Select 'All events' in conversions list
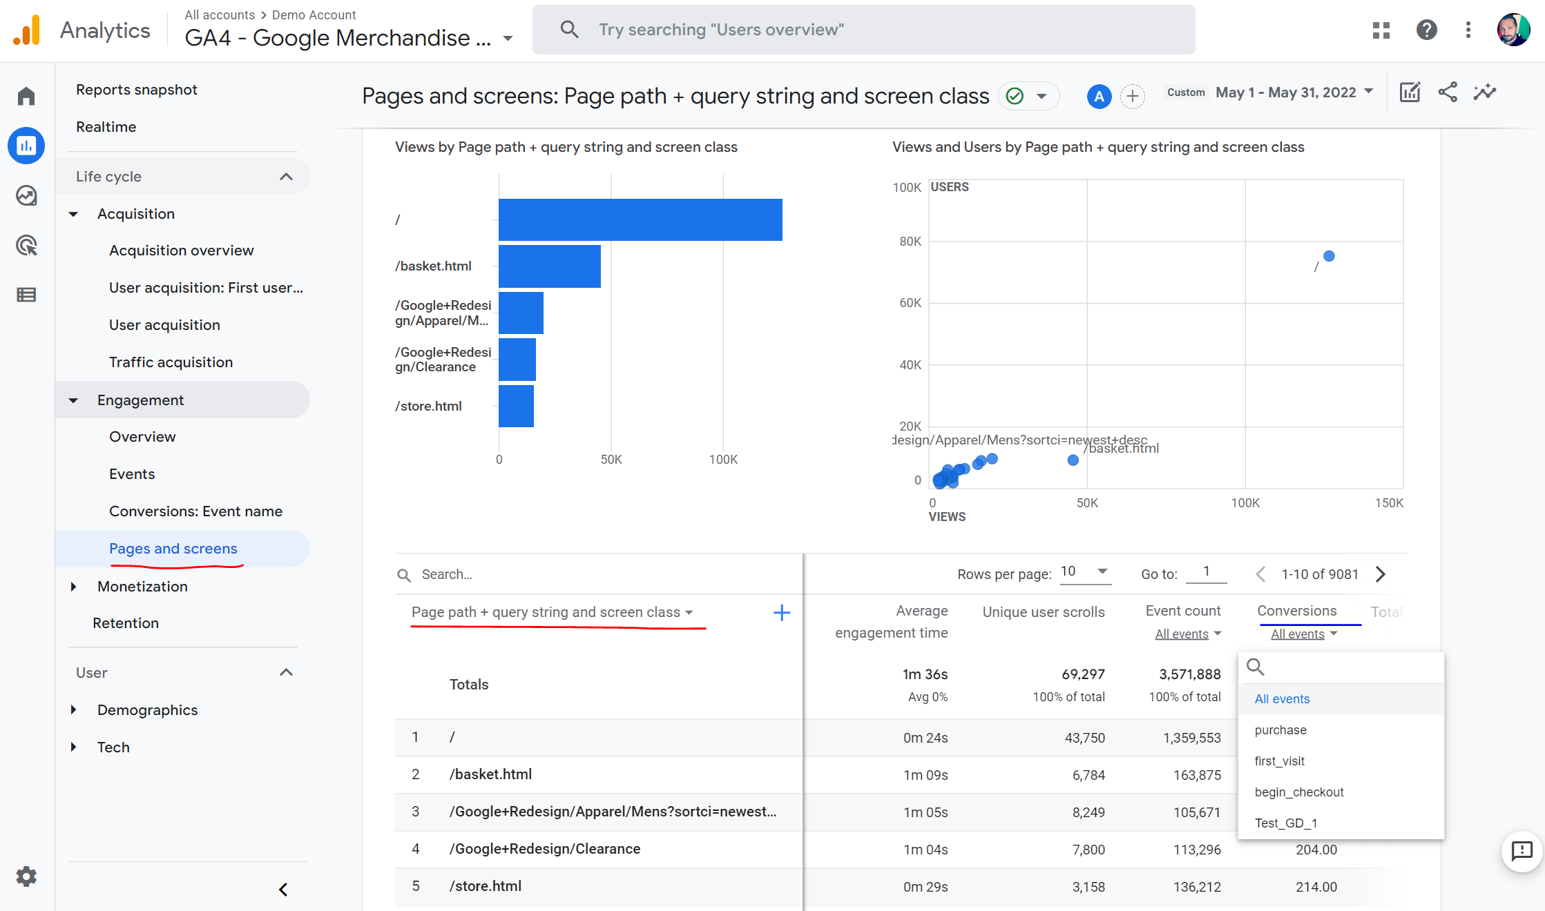This screenshot has height=911, width=1545. click(1341, 699)
